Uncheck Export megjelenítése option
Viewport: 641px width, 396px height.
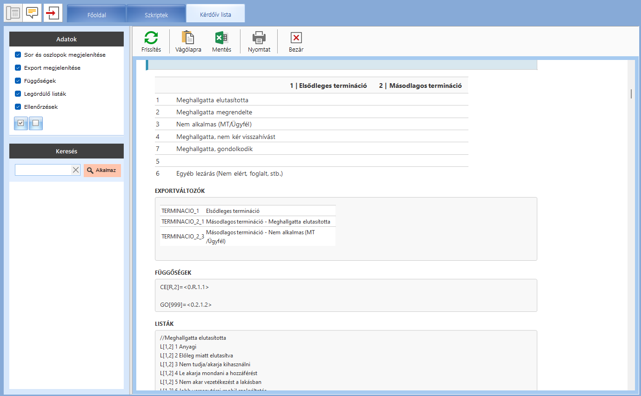18,68
